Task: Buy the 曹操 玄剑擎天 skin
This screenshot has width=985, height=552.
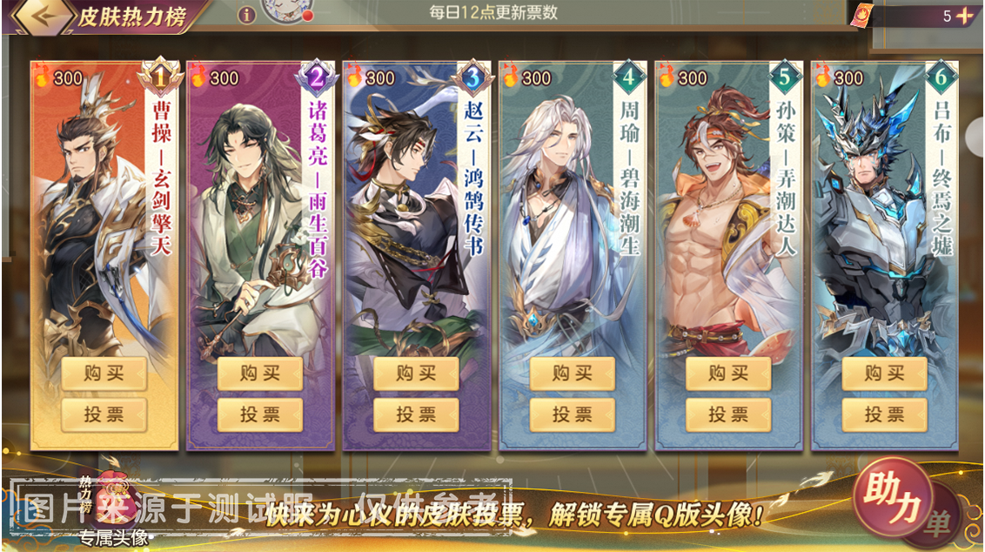Action: (x=104, y=374)
